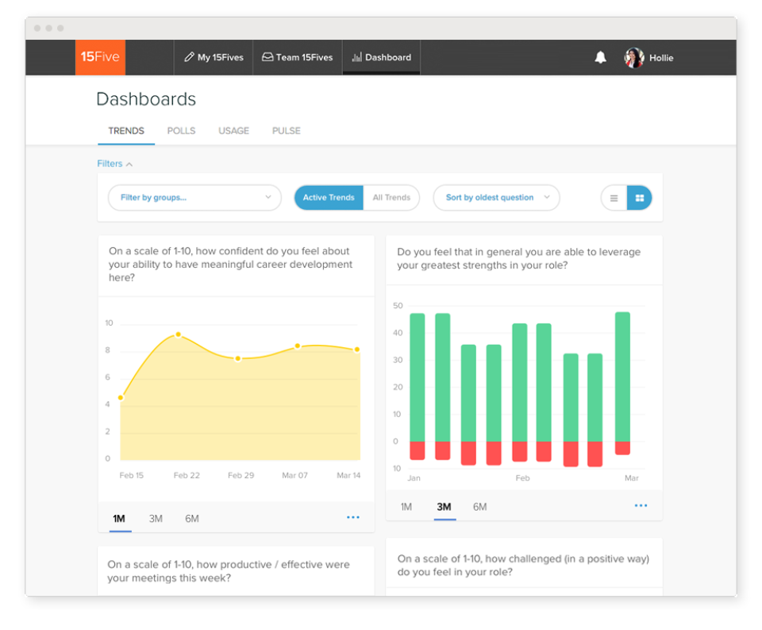Viewport: 762px width, 630px height.
Task: Select the PULSE tab
Action: [x=287, y=131]
